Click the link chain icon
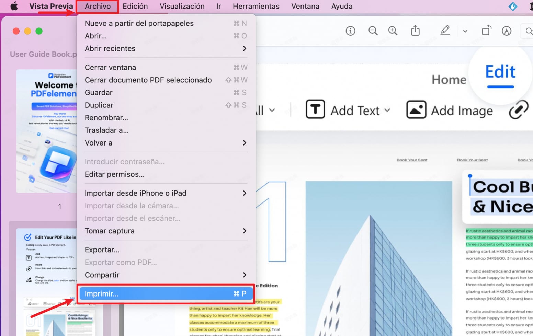This screenshot has height=336, width=533. [518, 109]
